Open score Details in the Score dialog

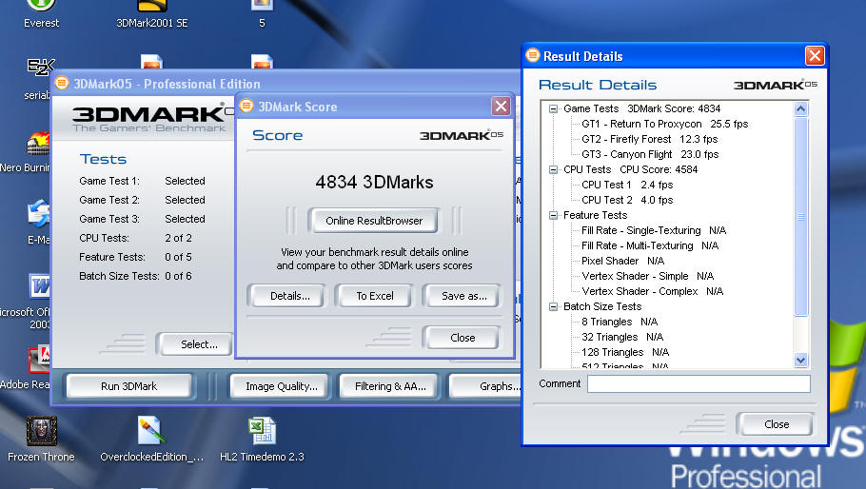pos(289,296)
